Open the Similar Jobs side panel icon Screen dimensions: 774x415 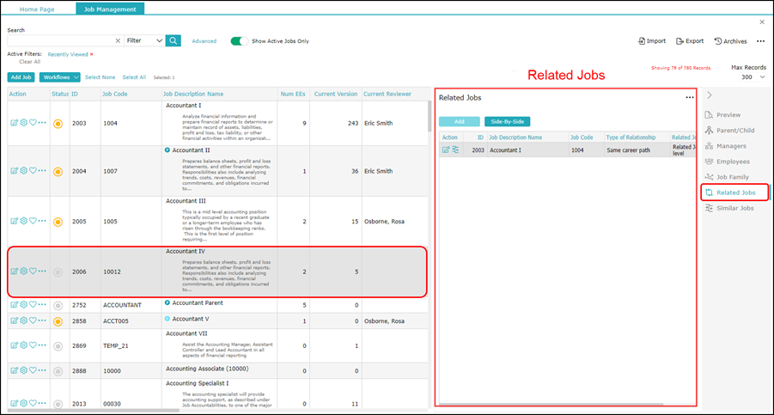click(710, 208)
